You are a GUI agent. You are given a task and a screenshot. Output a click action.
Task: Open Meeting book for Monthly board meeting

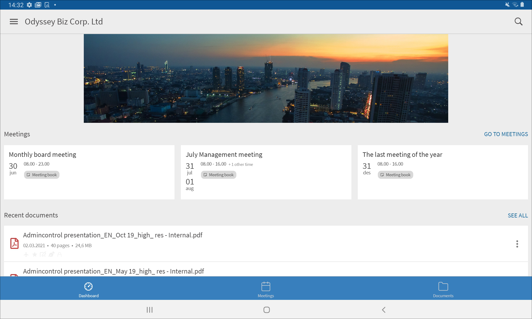(42, 175)
